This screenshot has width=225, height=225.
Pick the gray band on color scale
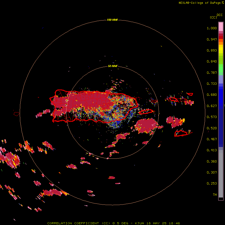coord(221,174)
